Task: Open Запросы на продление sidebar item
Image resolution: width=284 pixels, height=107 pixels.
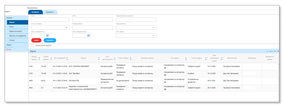Action: coord(17,36)
